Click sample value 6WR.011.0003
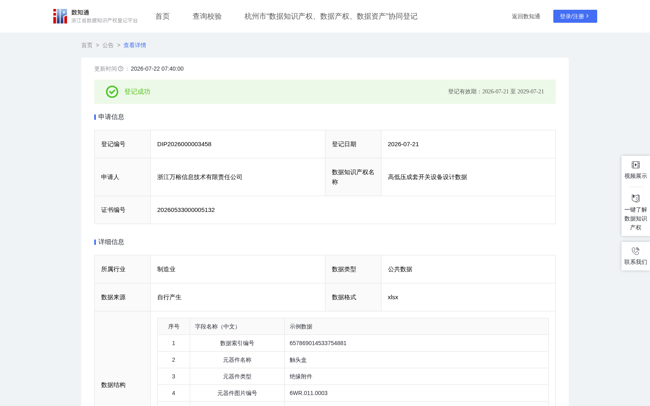 coord(309,393)
